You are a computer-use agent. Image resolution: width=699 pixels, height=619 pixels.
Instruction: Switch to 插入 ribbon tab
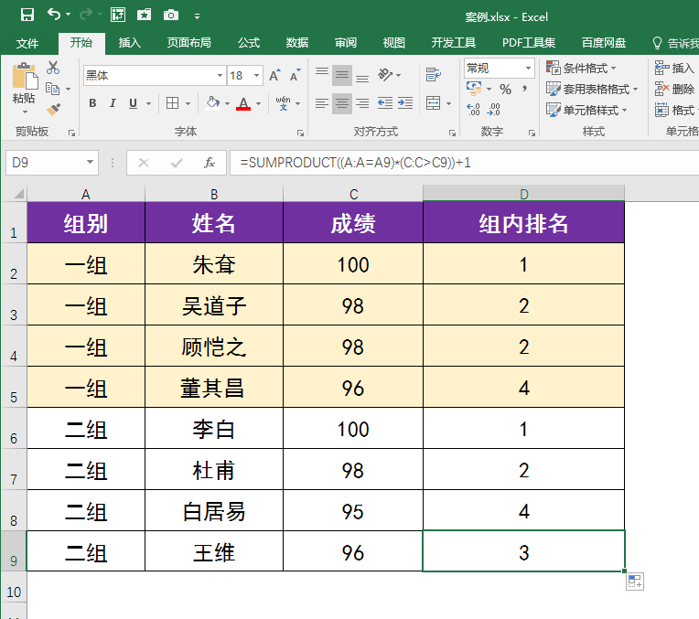130,43
